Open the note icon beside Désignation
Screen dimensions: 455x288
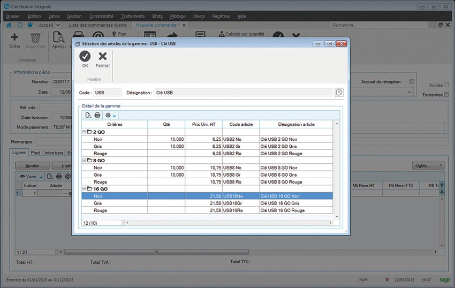(x=339, y=93)
